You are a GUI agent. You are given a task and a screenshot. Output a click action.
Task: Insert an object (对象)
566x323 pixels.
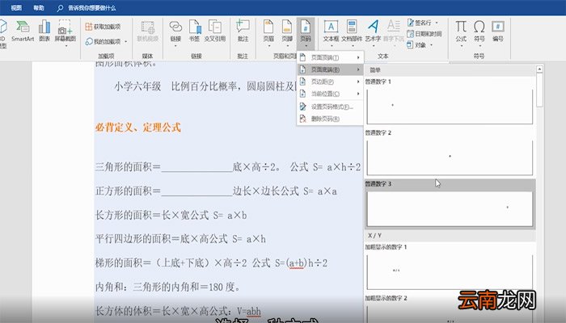[416, 45]
